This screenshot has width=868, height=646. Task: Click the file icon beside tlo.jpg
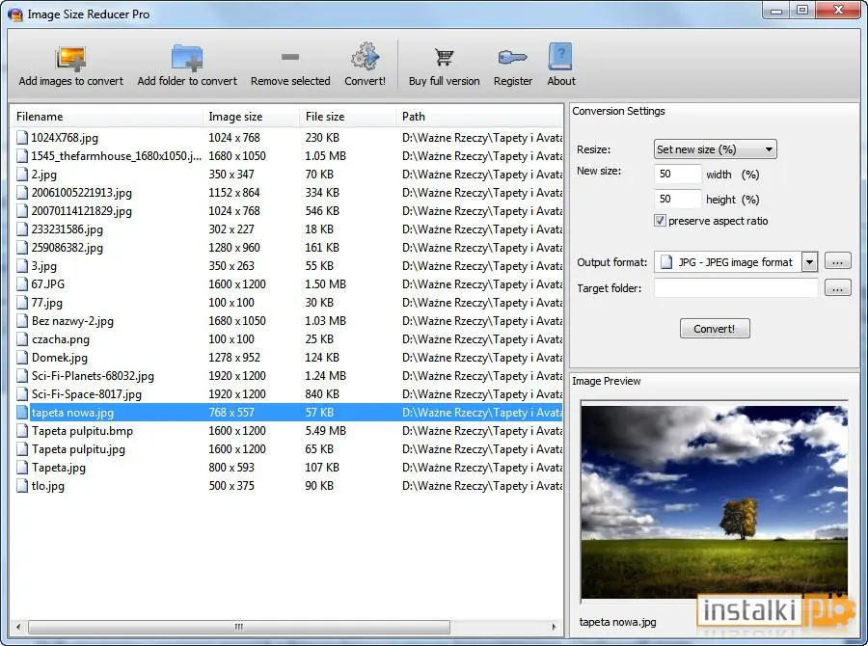tap(22, 486)
